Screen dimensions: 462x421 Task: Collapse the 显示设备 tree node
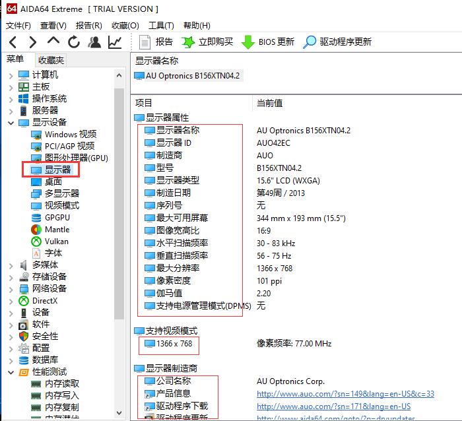pyautogui.click(x=11, y=123)
